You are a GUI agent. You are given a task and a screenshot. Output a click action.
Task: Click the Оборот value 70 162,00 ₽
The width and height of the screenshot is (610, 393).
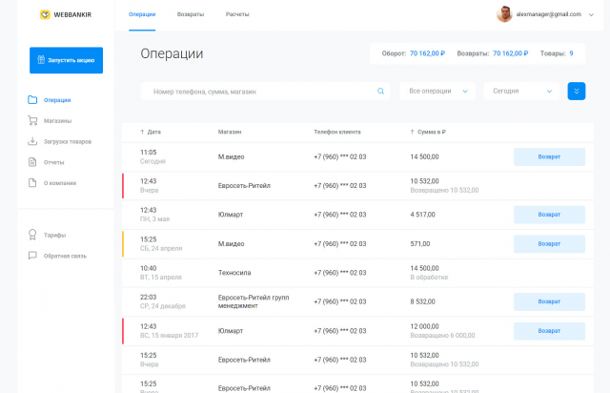click(x=427, y=53)
